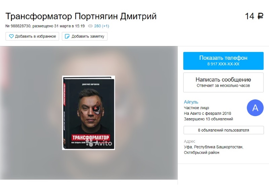Click the Avito watermark logo on photo
269x190 pixels.
point(99,143)
